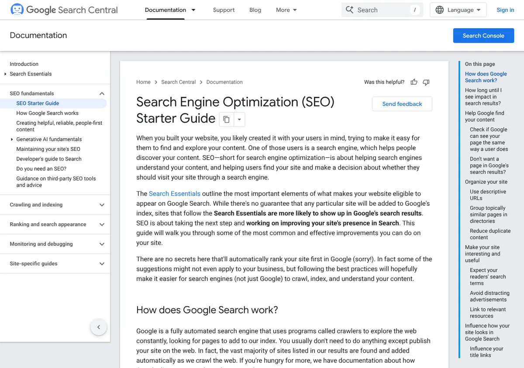Expand the Crawling and indexing section
Screen dimensions: 524x368
(102, 204)
